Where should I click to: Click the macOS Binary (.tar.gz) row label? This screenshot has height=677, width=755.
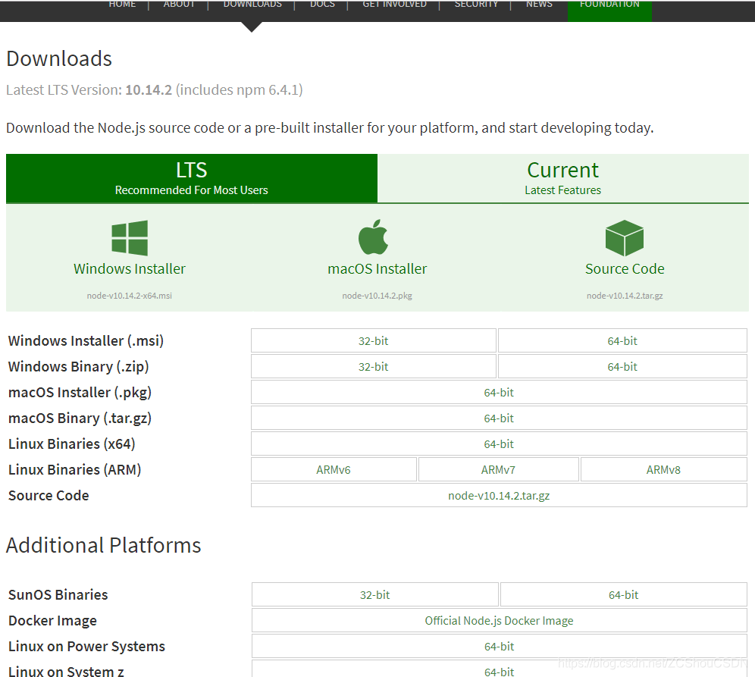[80, 418]
